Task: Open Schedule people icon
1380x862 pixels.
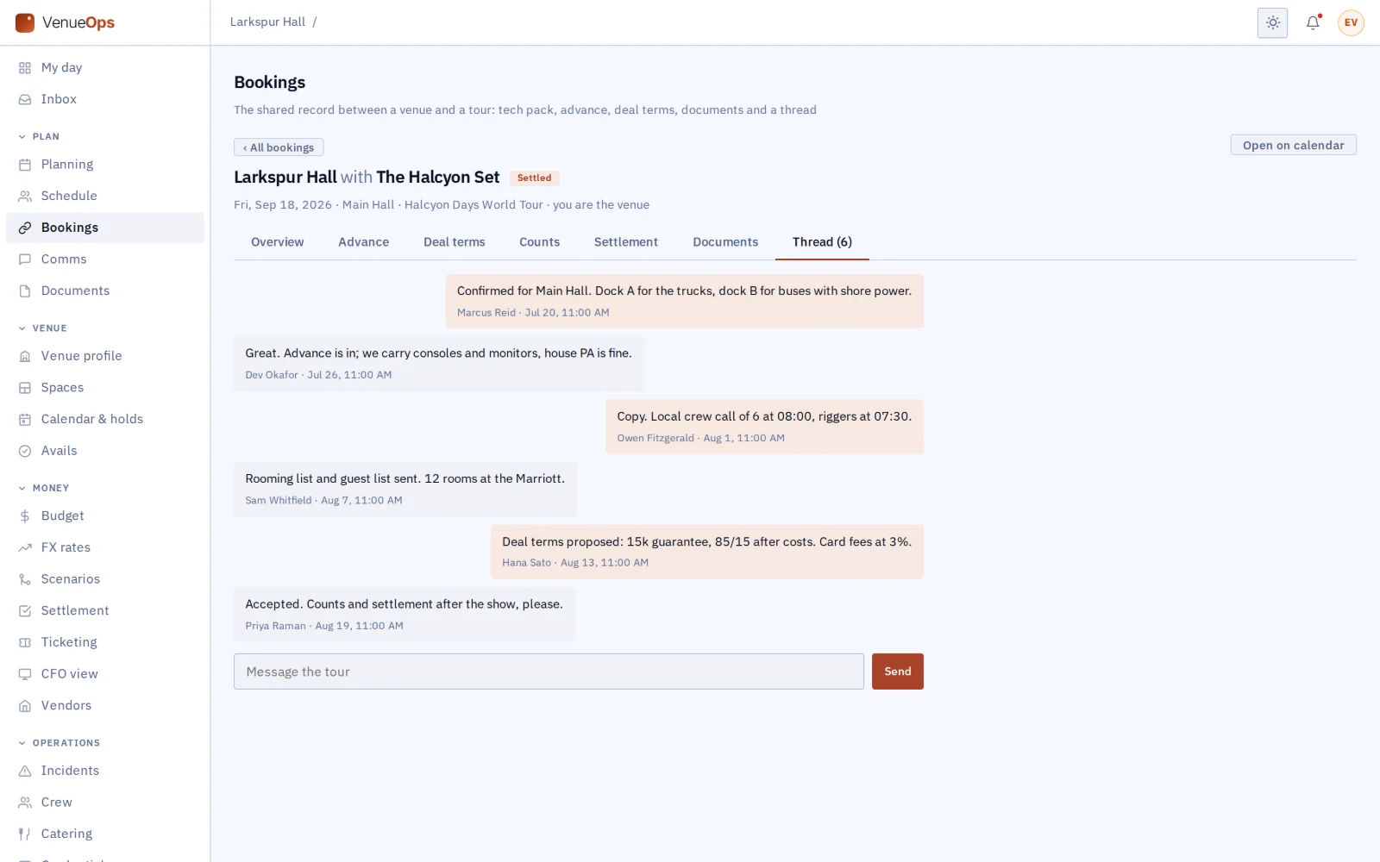Action: (x=25, y=196)
